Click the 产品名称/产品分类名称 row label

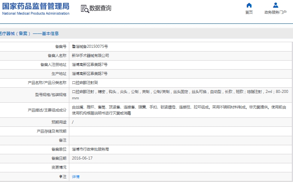tap(47, 83)
